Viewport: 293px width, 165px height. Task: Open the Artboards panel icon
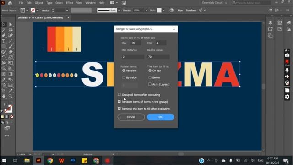[x=271, y=35]
